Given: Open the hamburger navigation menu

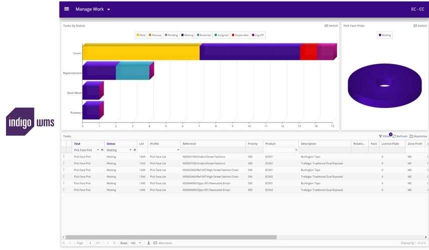Looking at the screenshot, I should click(x=67, y=9).
